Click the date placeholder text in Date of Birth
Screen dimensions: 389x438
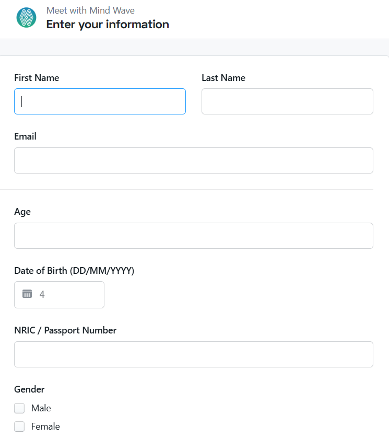[42, 295]
